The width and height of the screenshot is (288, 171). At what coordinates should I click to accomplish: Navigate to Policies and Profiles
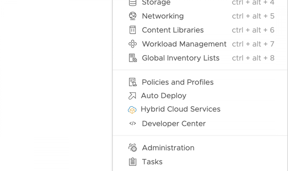click(178, 82)
